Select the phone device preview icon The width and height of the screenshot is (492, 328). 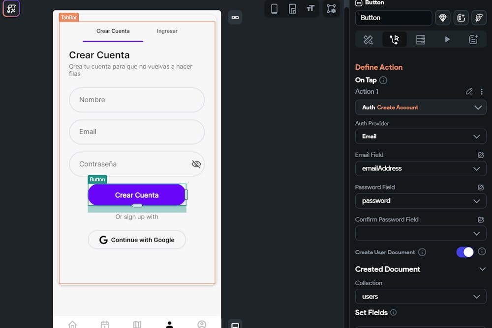(x=274, y=9)
